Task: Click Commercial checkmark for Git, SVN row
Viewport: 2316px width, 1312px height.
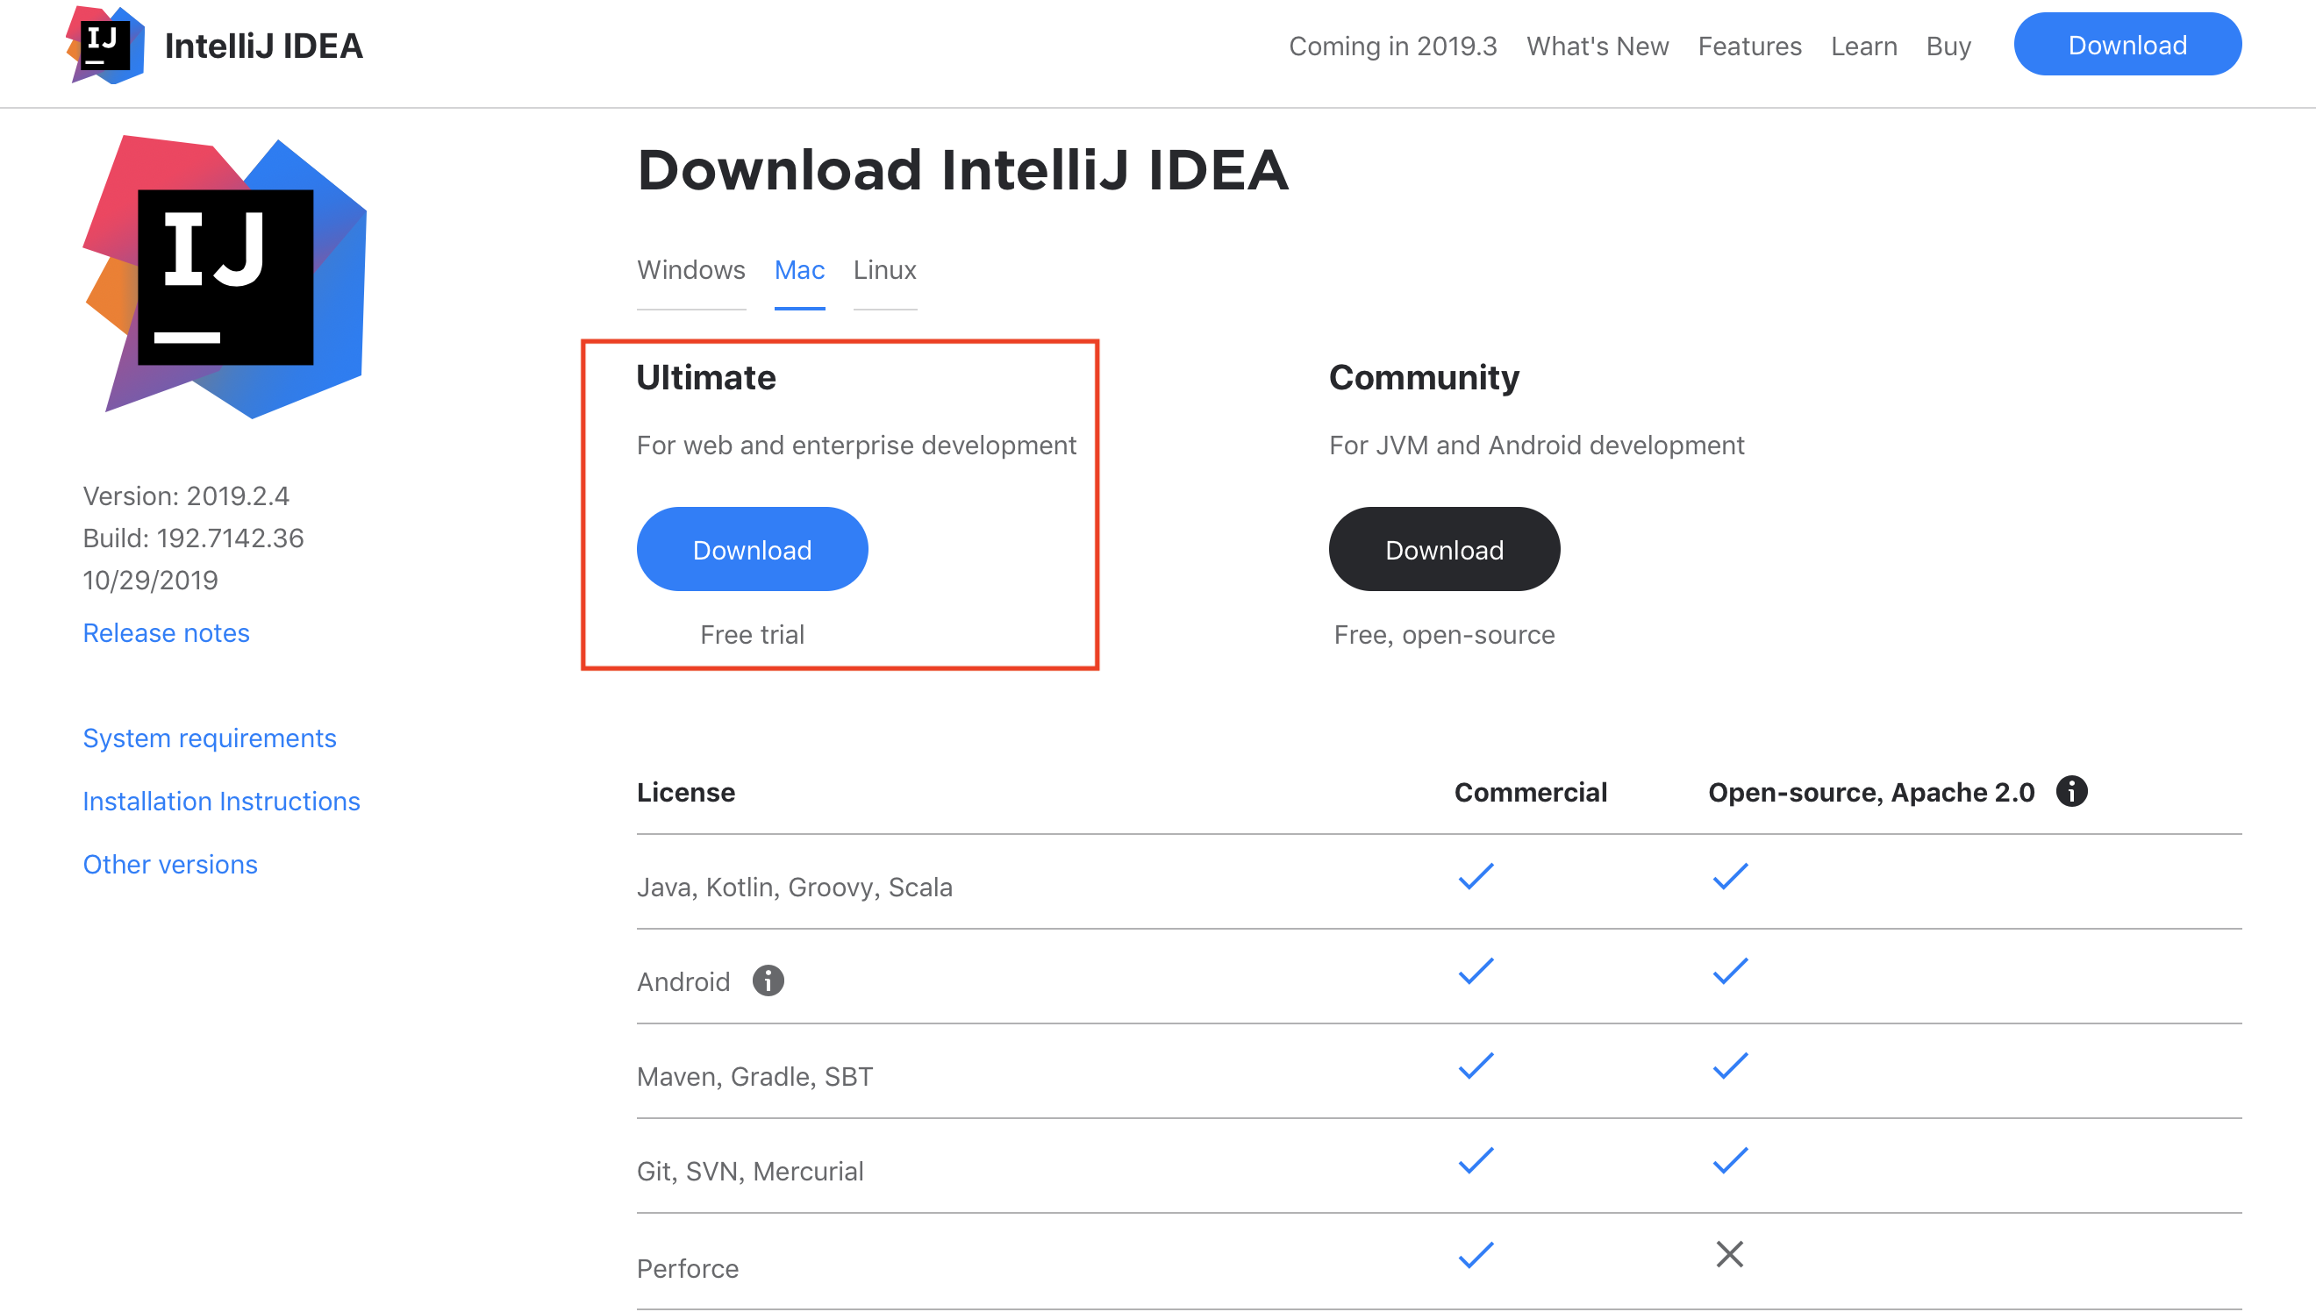Action: coord(1476,1159)
